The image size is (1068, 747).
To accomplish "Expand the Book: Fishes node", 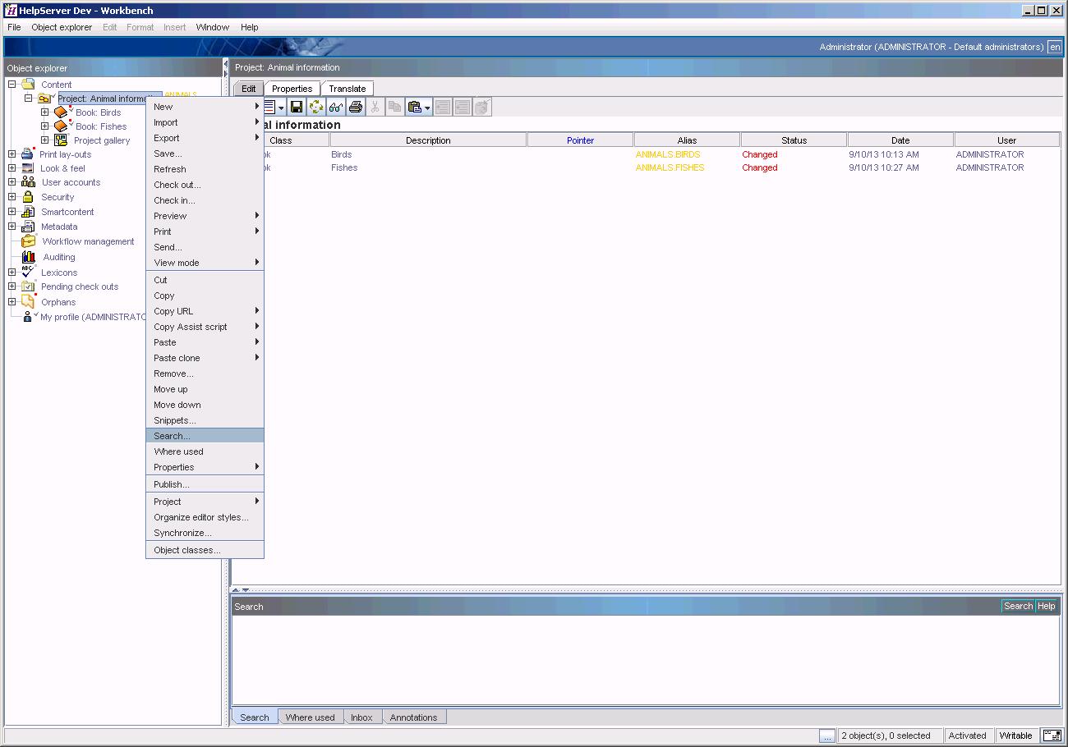I will tap(45, 126).
